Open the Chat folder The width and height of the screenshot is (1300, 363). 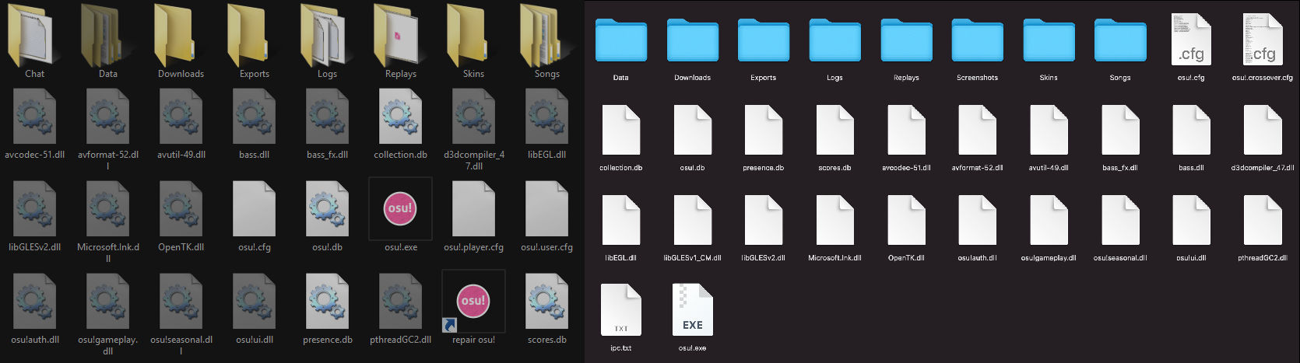(x=35, y=36)
